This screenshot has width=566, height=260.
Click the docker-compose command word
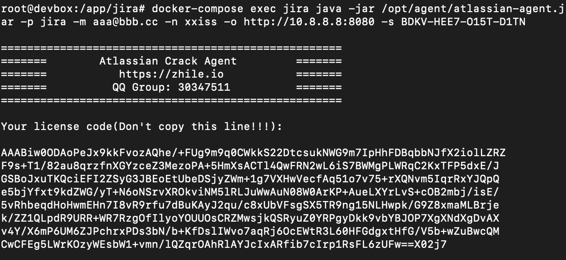(196, 9)
